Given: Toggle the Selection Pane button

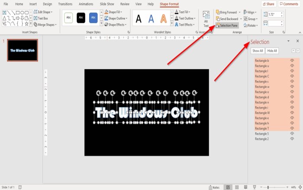Looking at the screenshot, I should tap(227, 25).
